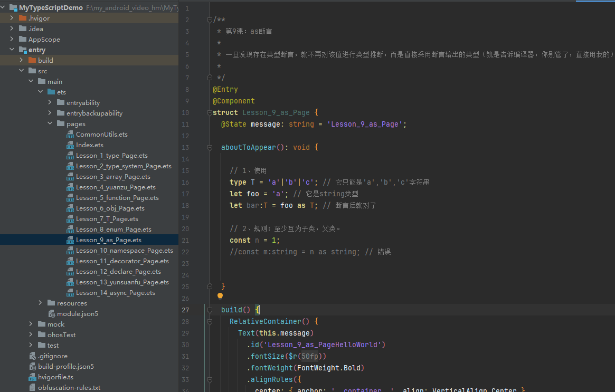Click the .gitignore file icon
The height and width of the screenshot is (392, 615).
pos(33,356)
